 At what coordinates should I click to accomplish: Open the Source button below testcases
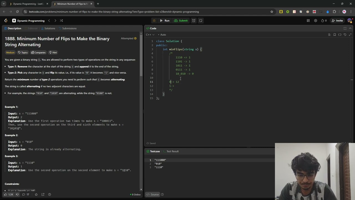tap(153, 194)
